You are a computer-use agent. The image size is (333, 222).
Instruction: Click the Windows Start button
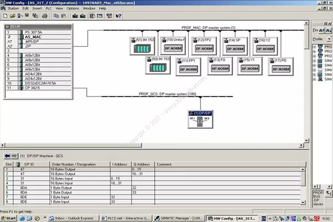coord(10,218)
